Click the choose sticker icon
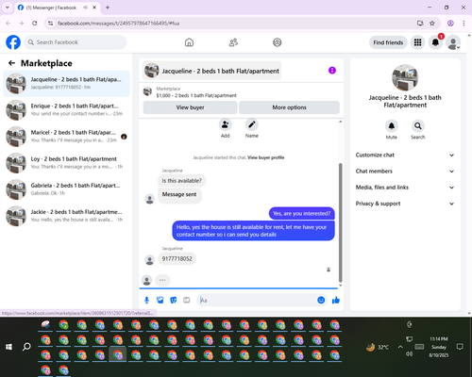 (x=174, y=300)
